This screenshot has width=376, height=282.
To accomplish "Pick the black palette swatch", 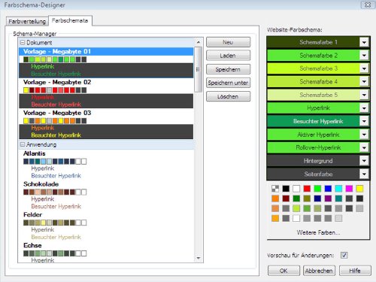I will [286, 189].
